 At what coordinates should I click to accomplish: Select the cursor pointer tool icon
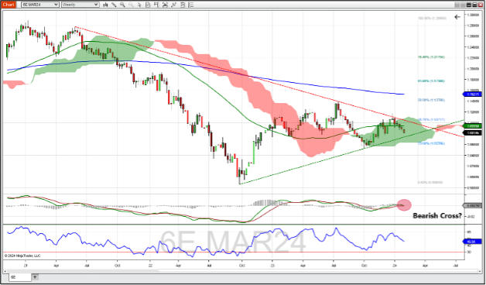[x=139, y=5]
